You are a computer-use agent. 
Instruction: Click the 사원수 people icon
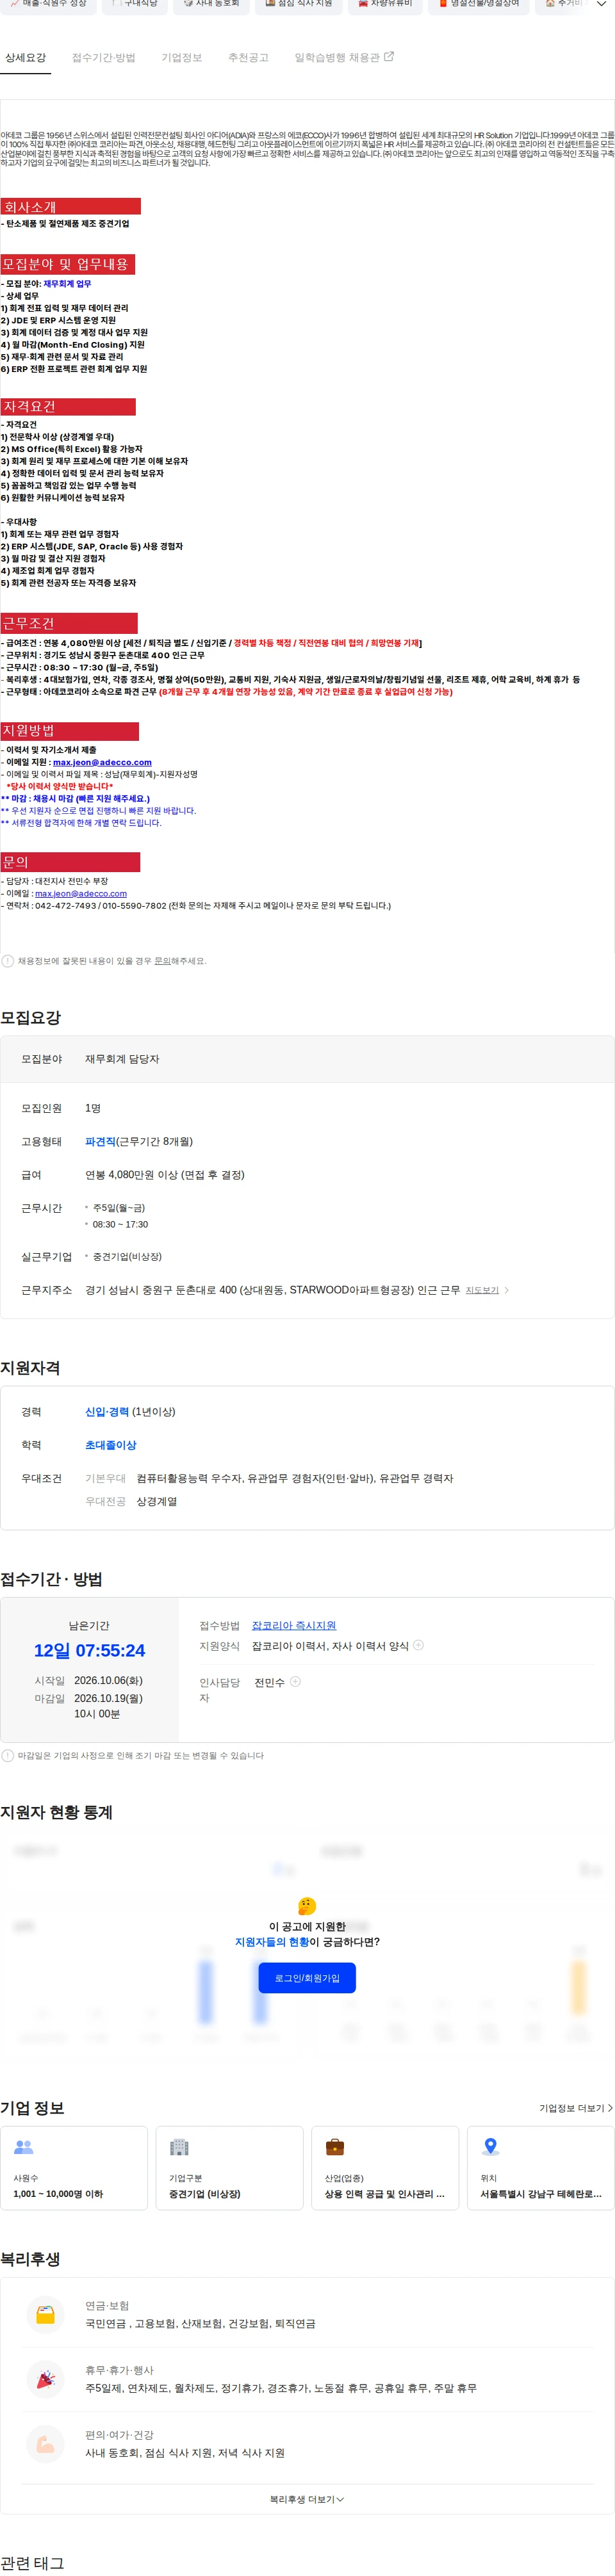pyautogui.click(x=24, y=2147)
